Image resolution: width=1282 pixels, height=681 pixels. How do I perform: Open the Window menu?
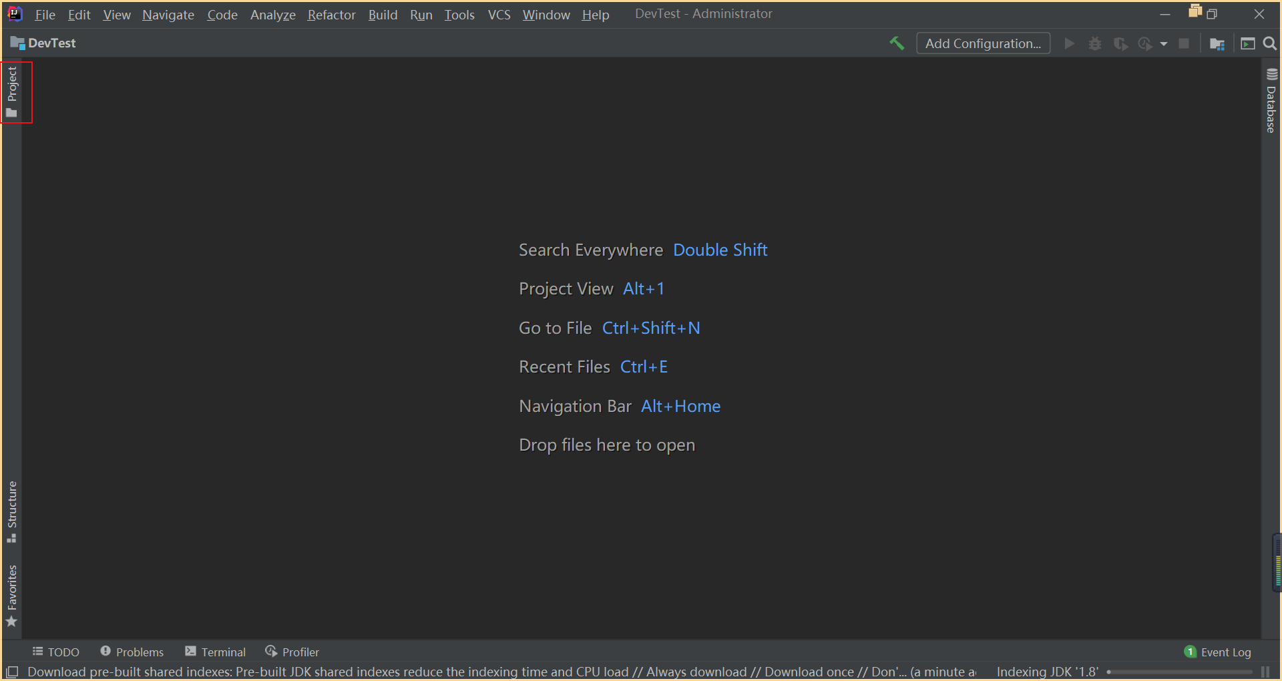[x=546, y=15]
